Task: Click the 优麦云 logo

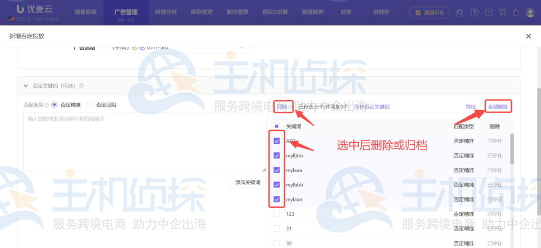Action: click(29, 9)
